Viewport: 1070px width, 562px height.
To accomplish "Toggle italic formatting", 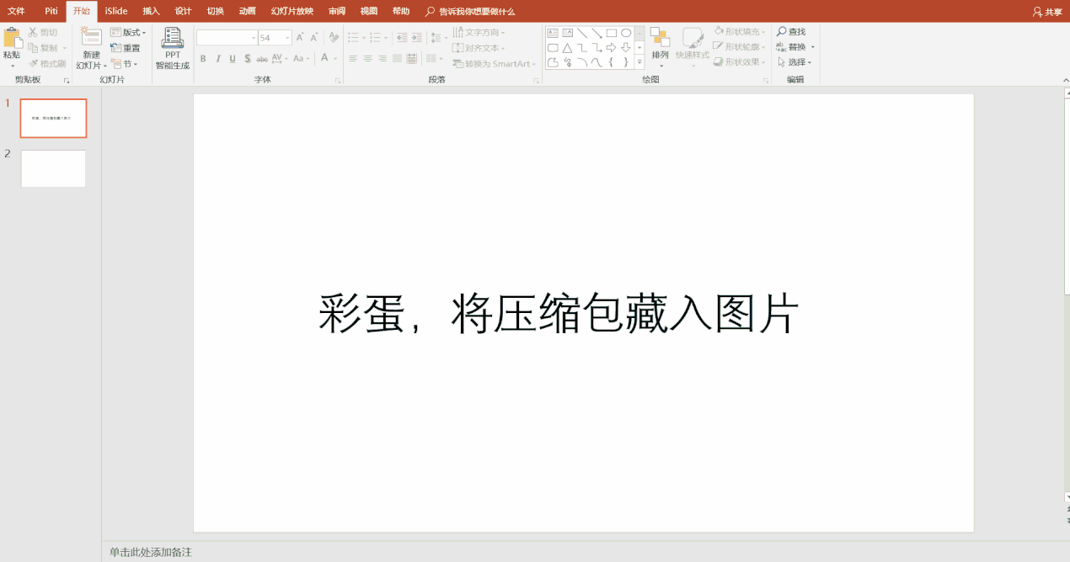I will tap(217, 59).
